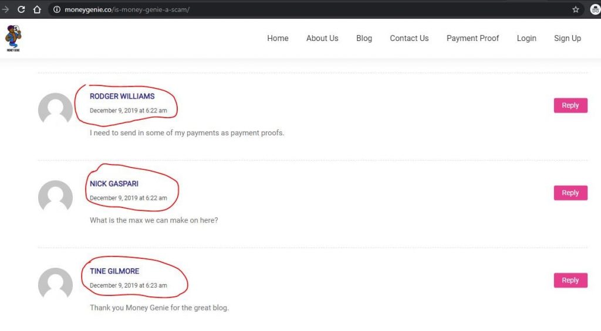Navigate to Contact Us
Image resolution: width=601 pixels, height=331 pixels.
point(409,38)
